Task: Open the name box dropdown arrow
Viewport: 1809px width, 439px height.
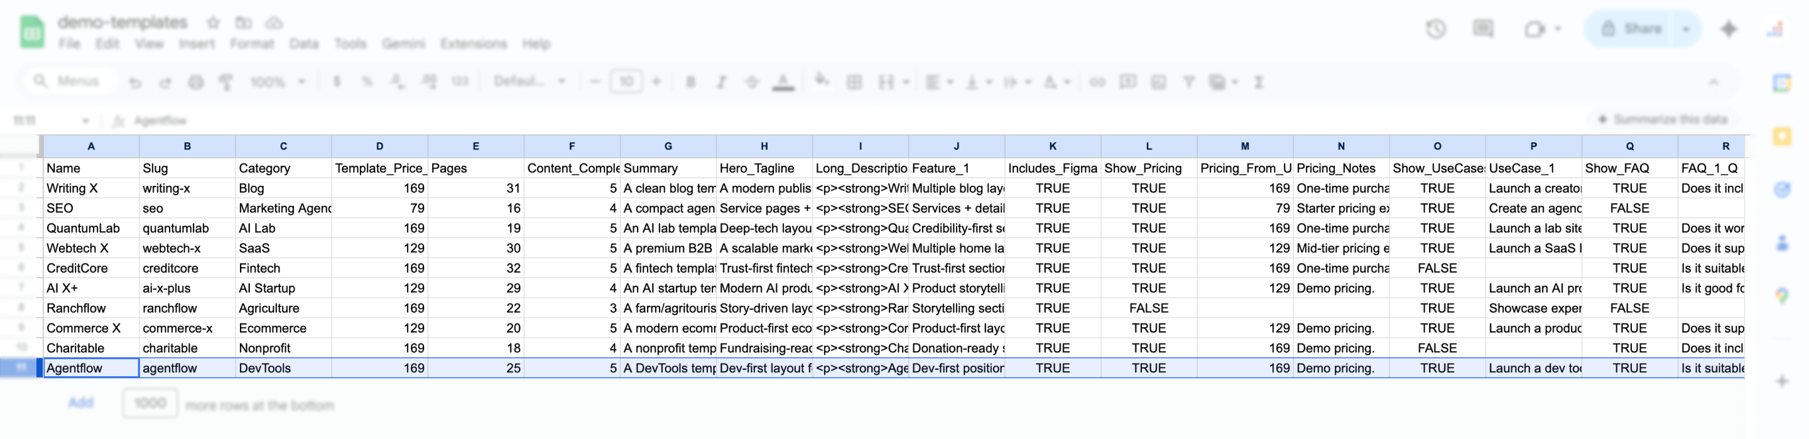Action: (85, 121)
